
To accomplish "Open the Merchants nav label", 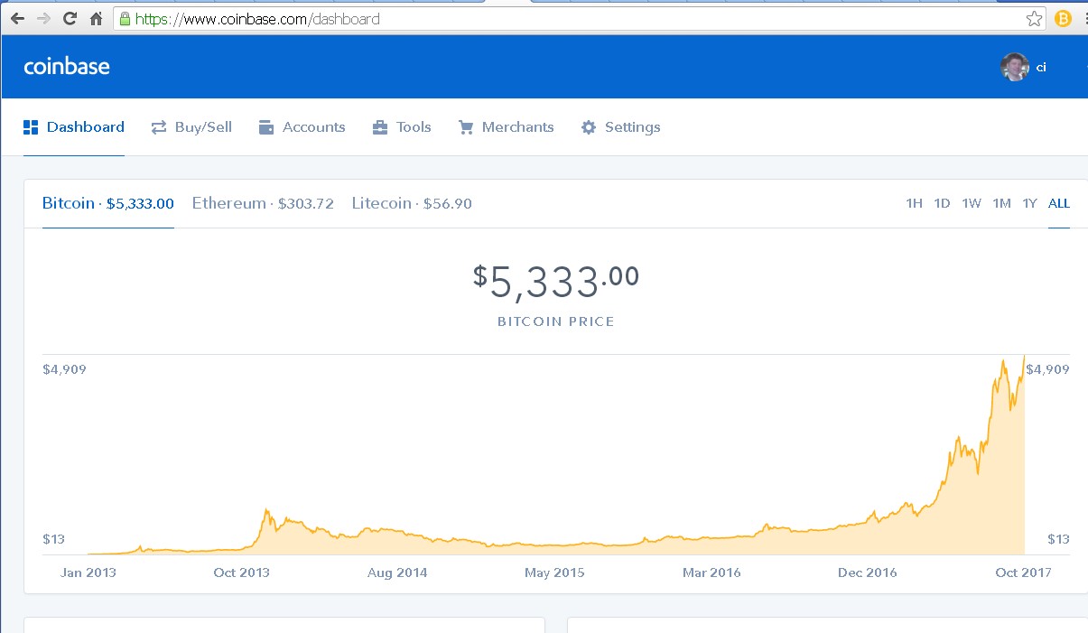I will [518, 127].
